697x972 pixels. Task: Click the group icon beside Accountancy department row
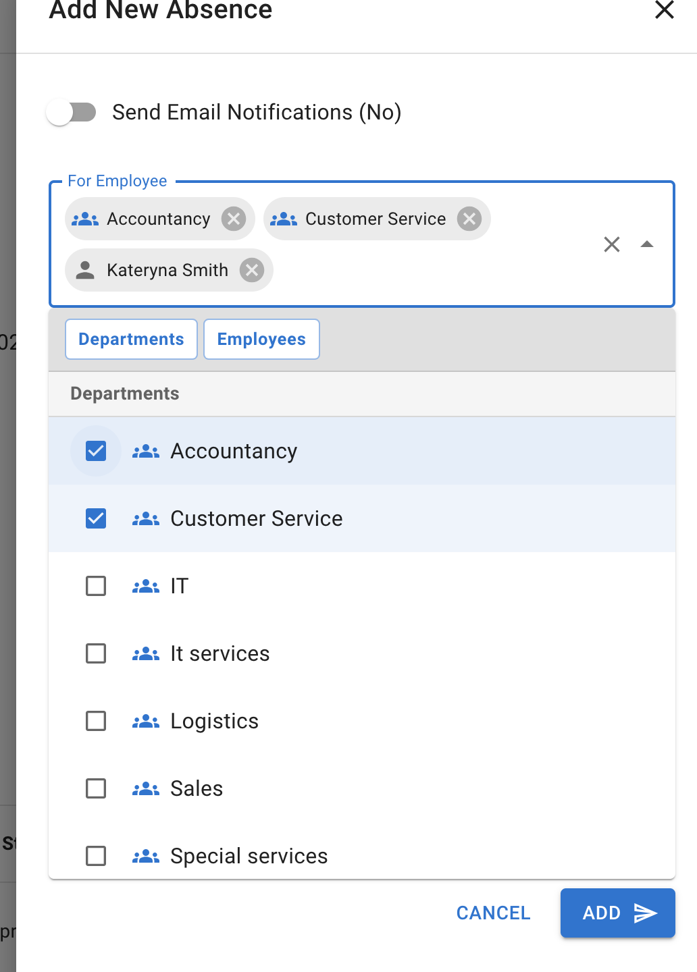click(146, 451)
